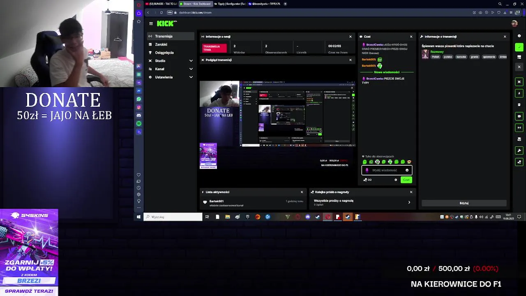Open Osiągnięcia in the sidebar
This screenshot has width=526, height=296.
pyautogui.click(x=171, y=53)
